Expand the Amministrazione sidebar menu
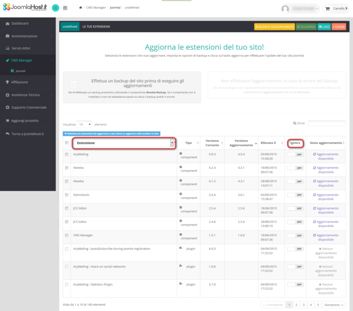This screenshot has width=353, height=311. pos(28,36)
